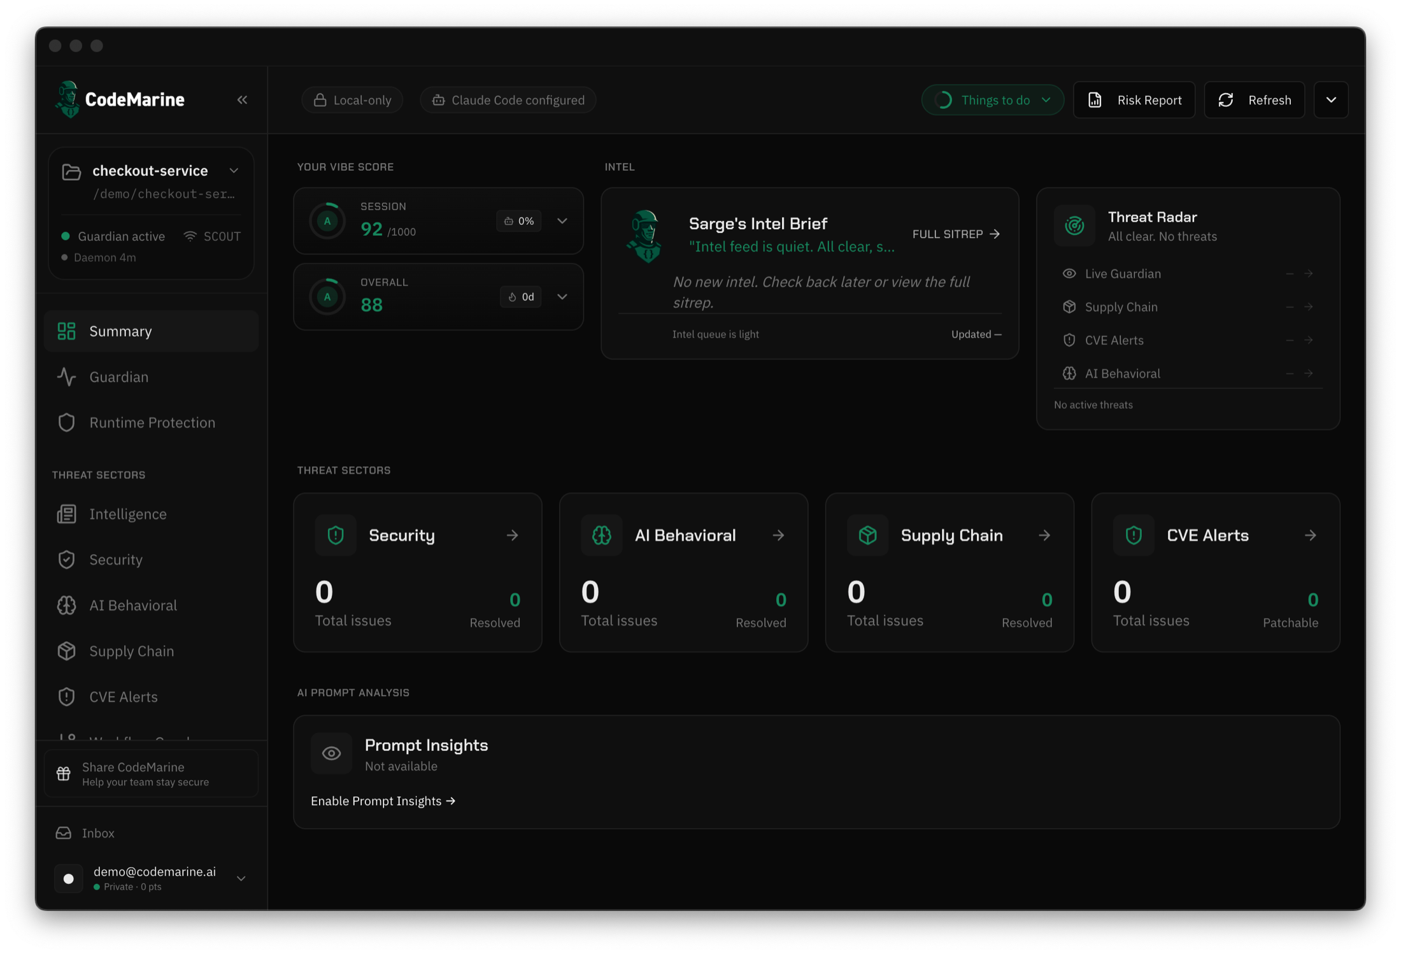1401x954 pixels.
Task: Open AI Behavioral row arrow in Threat Radar
Action: click(1308, 373)
